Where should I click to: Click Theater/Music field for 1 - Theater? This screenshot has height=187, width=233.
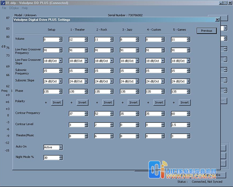76,136
